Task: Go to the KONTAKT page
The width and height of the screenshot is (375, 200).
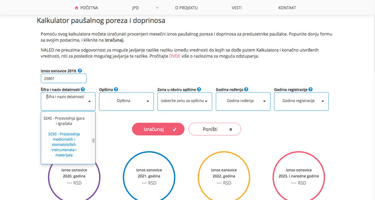Action: [x=287, y=8]
